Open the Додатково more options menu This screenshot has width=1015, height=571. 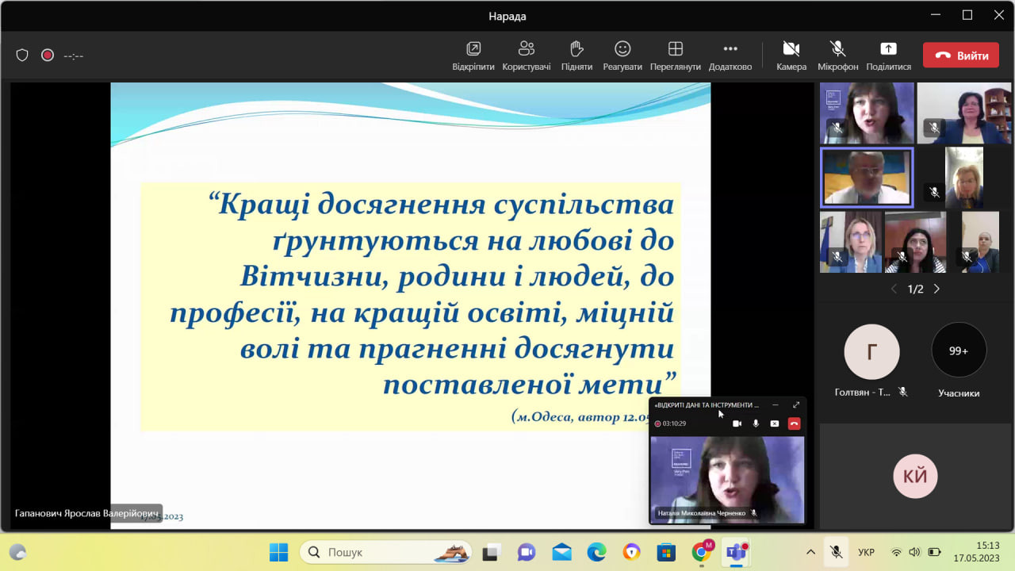(x=730, y=49)
